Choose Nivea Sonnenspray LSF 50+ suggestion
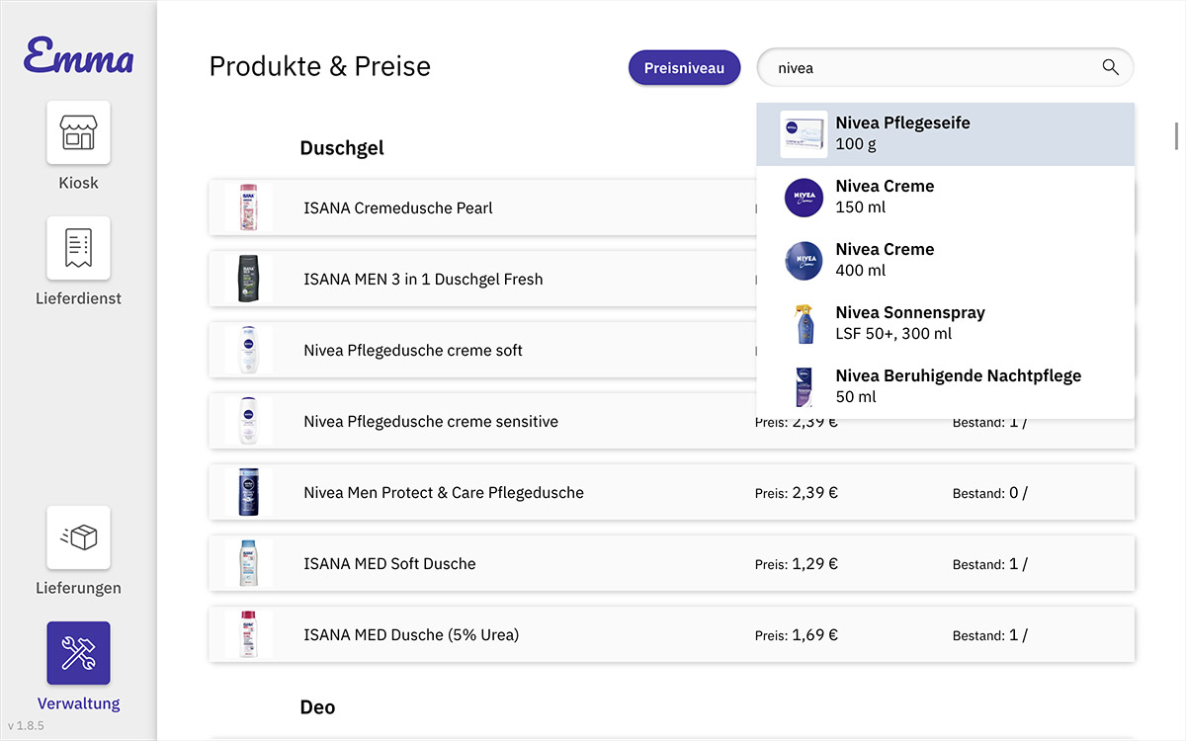 point(944,324)
